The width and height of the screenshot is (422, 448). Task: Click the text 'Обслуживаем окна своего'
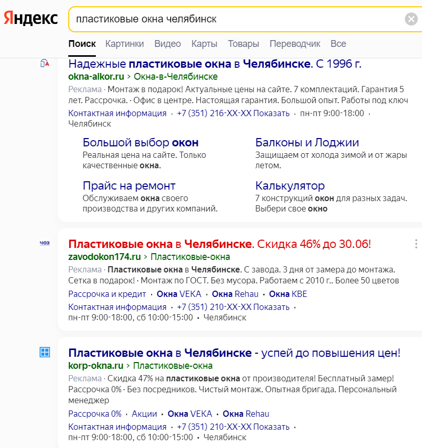(x=135, y=198)
